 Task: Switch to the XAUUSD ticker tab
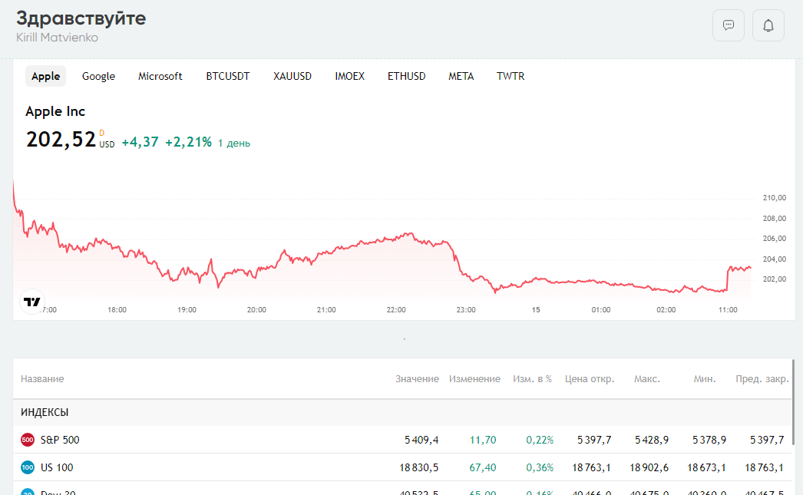point(292,76)
